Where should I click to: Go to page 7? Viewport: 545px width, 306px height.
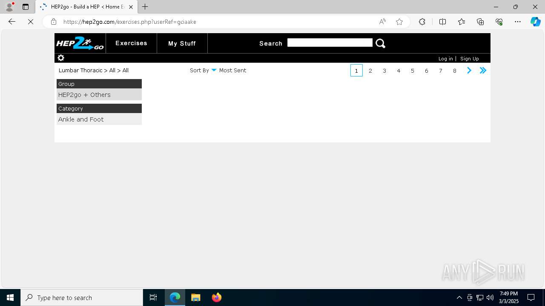pyautogui.click(x=441, y=71)
